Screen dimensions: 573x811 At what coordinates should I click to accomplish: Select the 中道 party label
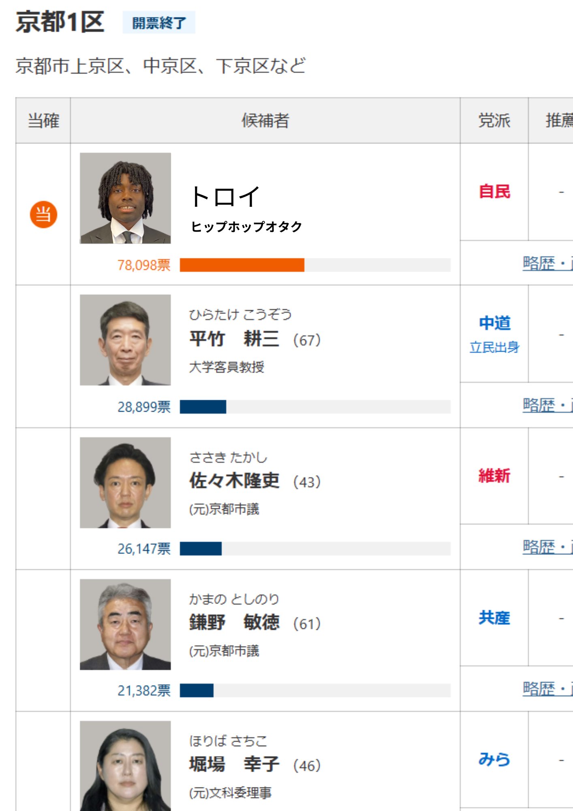click(494, 323)
